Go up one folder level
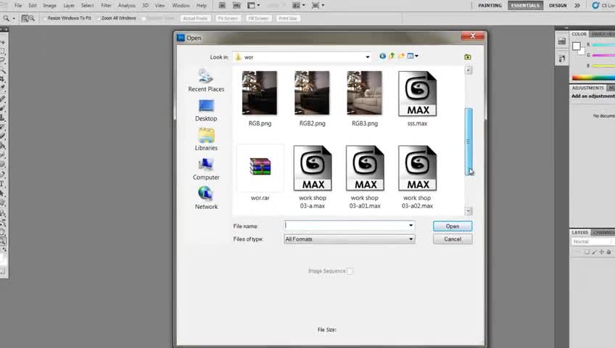Viewport: 615px width, 348px height. pyautogui.click(x=392, y=56)
